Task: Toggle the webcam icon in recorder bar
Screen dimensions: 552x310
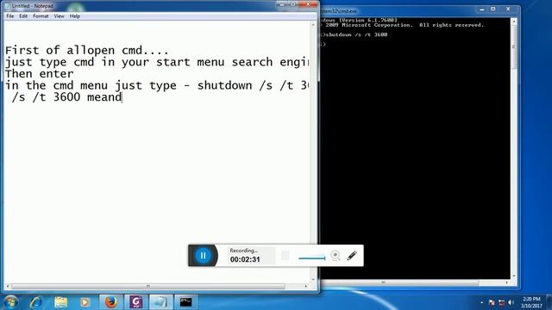Action: (x=336, y=256)
